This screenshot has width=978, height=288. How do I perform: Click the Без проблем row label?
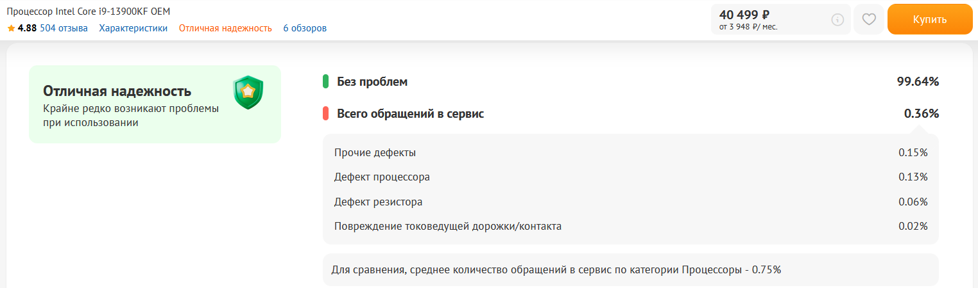pyautogui.click(x=372, y=82)
